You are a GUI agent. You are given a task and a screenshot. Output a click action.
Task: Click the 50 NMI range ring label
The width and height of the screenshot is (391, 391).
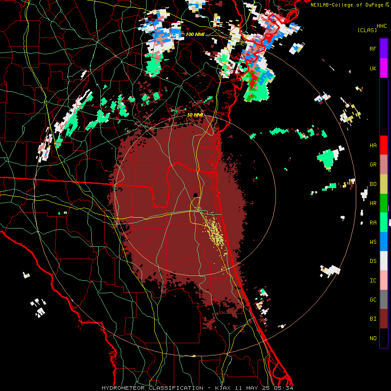point(195,115)
